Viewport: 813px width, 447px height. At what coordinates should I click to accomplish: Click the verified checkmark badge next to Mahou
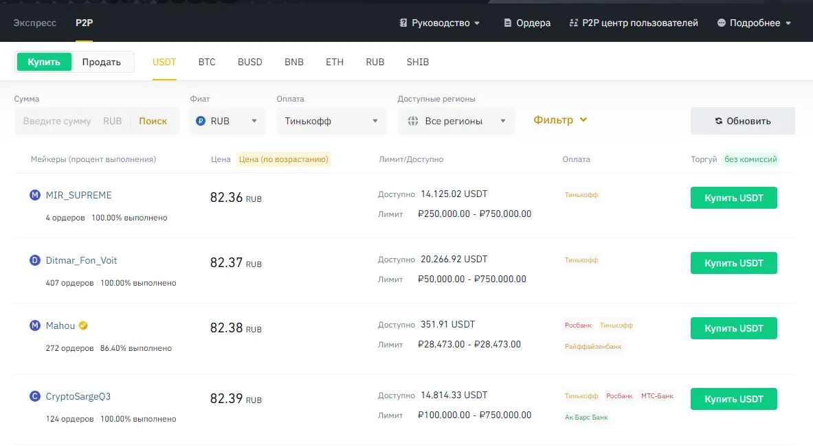click(x=82, y=325)
